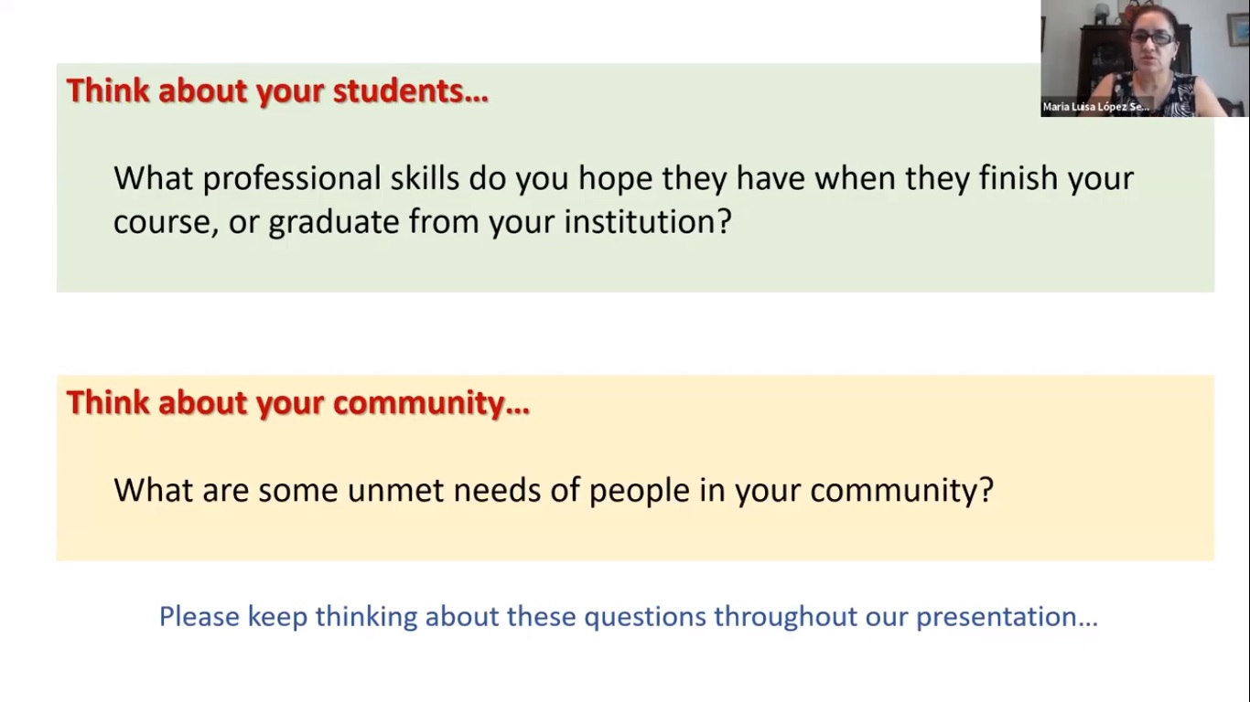The image size is (1250, 702).
Task: Click the question about professional skills
Action: click(623, 199)
